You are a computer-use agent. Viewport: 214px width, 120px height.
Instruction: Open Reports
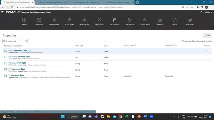coord(159,21)
